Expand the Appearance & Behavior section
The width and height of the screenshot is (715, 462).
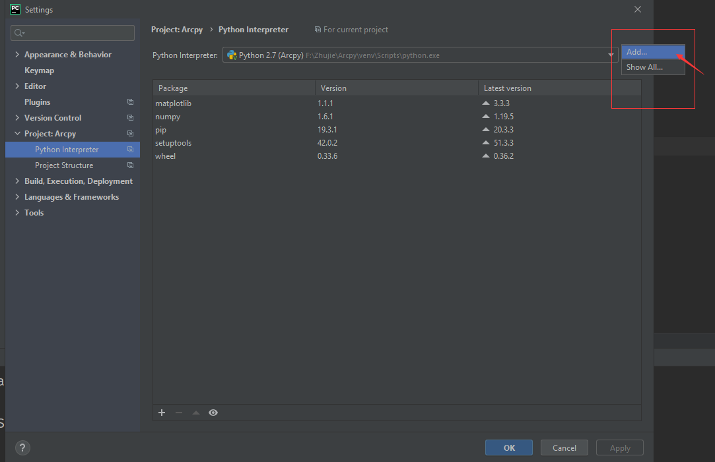[x=17, y=54]
